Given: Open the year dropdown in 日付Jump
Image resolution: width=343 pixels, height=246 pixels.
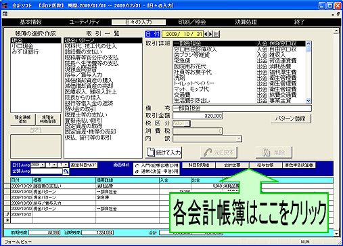Looking at the screenshot, I should pos(43,165).
